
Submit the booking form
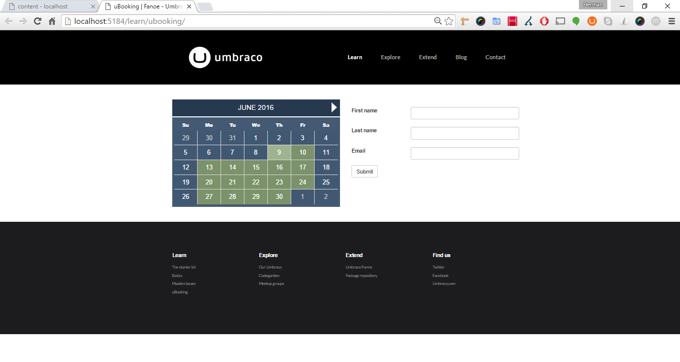364,172
